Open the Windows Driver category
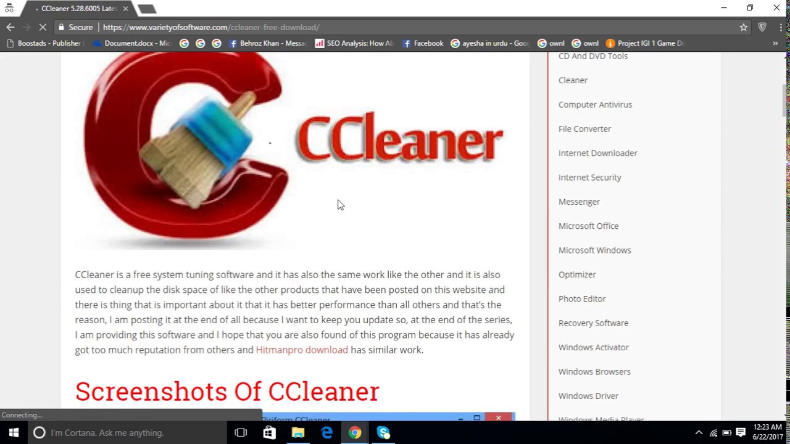The width and height of the screenshot is (790, 444). tap(588, 396)
